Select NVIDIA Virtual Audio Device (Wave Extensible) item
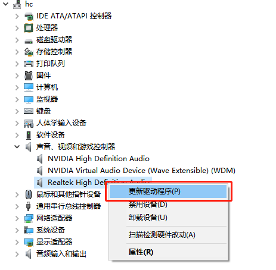 click(141, 171)
